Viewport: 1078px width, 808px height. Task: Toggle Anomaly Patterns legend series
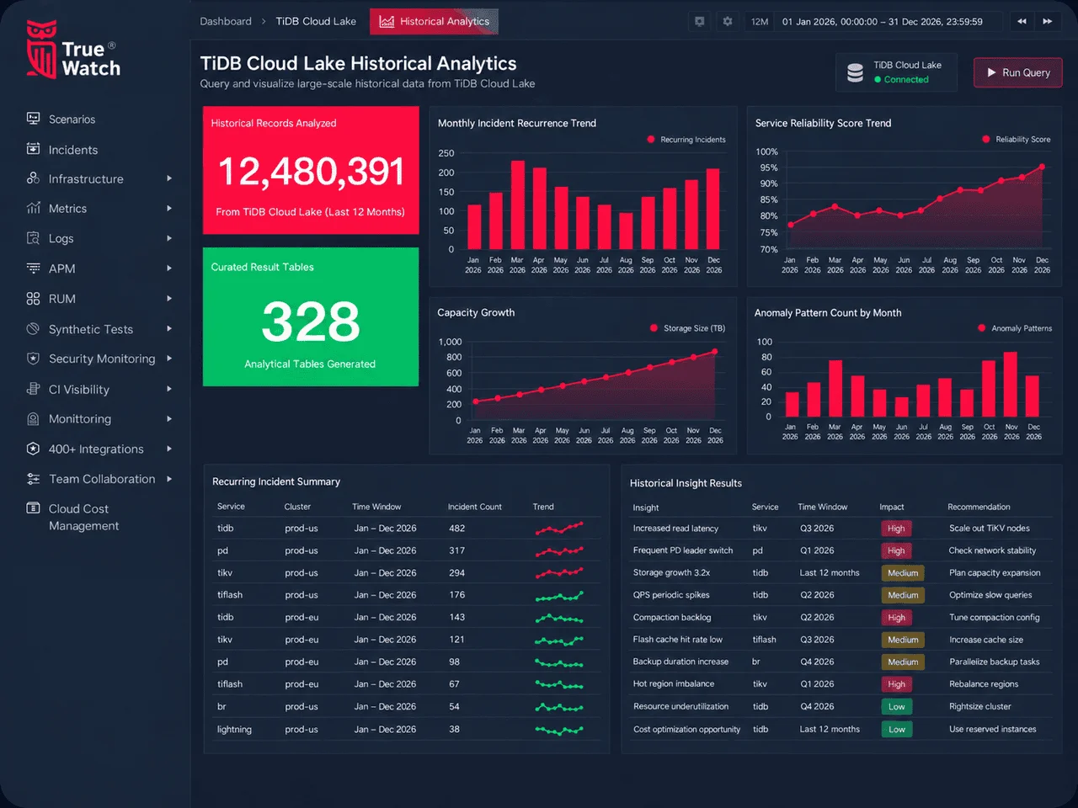tap(1015, 328)
